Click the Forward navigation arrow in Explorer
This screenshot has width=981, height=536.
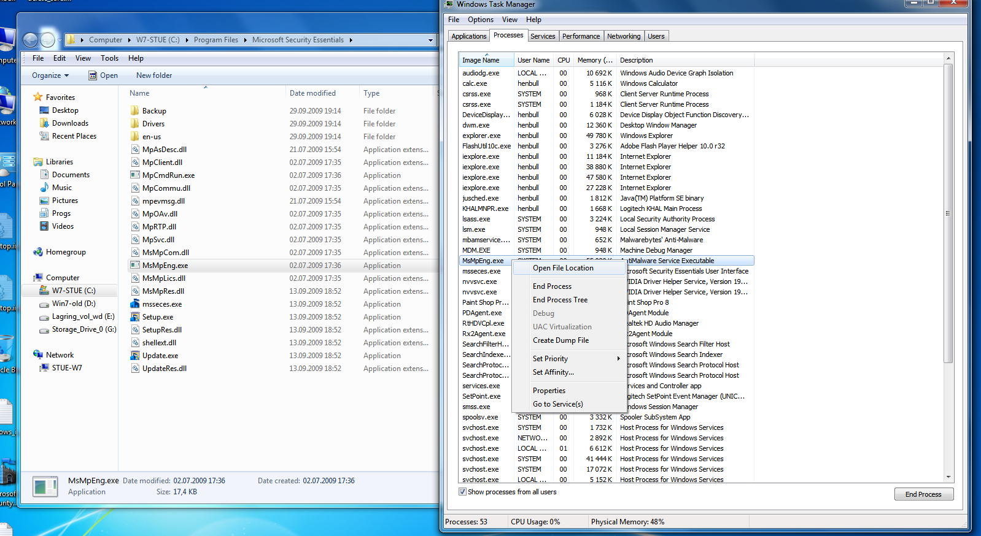point(48,40)
